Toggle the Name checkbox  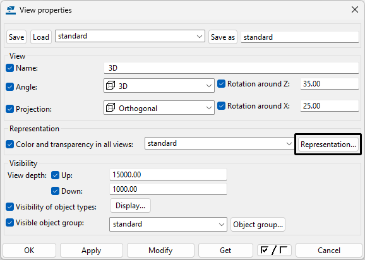click(x=9, y=68)
